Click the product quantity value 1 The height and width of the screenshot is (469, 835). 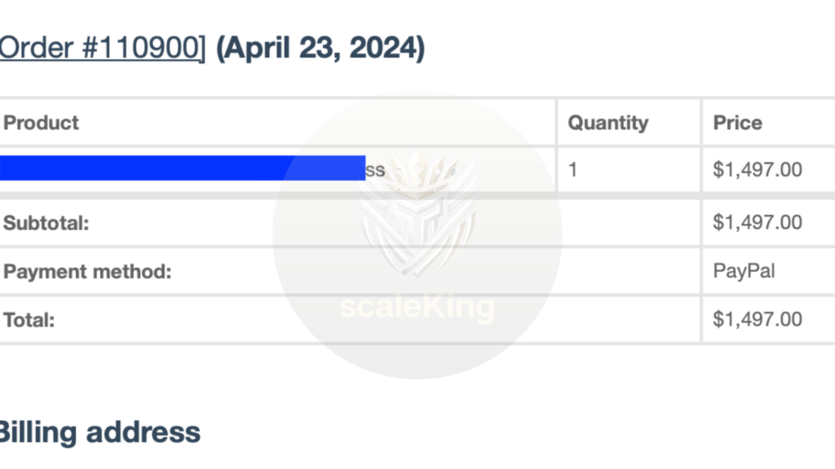pyautogui.click(x=572, y=169)
